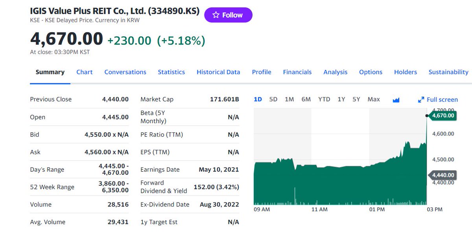
Task: Click the Volume value 28,516
Action: click(x=118, y=205)
